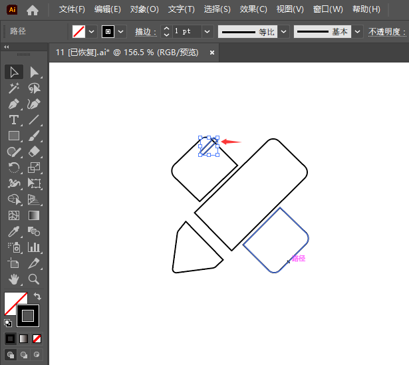Choose the Pen tool
409x365 pixels.
click(x=14, y=104)
